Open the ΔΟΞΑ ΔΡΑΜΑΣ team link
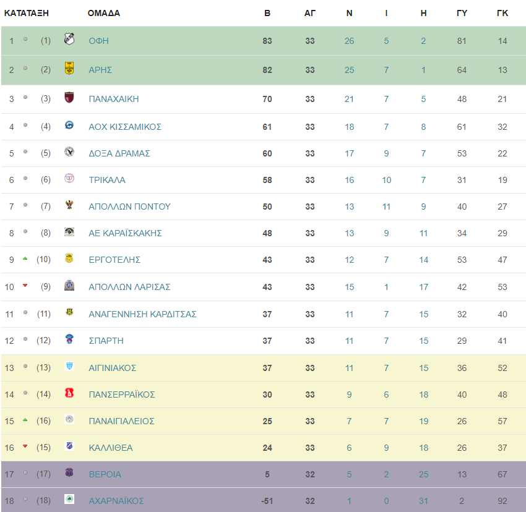 click(119, 153)
